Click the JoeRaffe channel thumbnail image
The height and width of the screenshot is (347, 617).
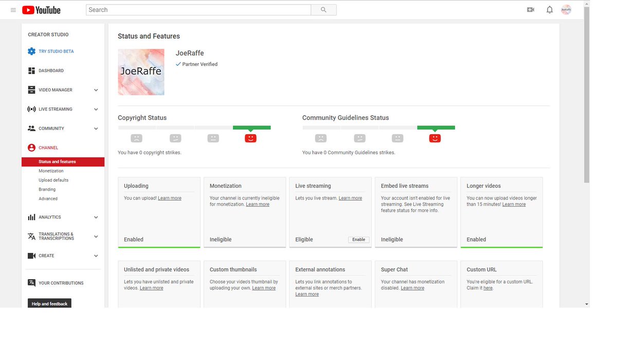pyautogui.click(x=141, y=72)
